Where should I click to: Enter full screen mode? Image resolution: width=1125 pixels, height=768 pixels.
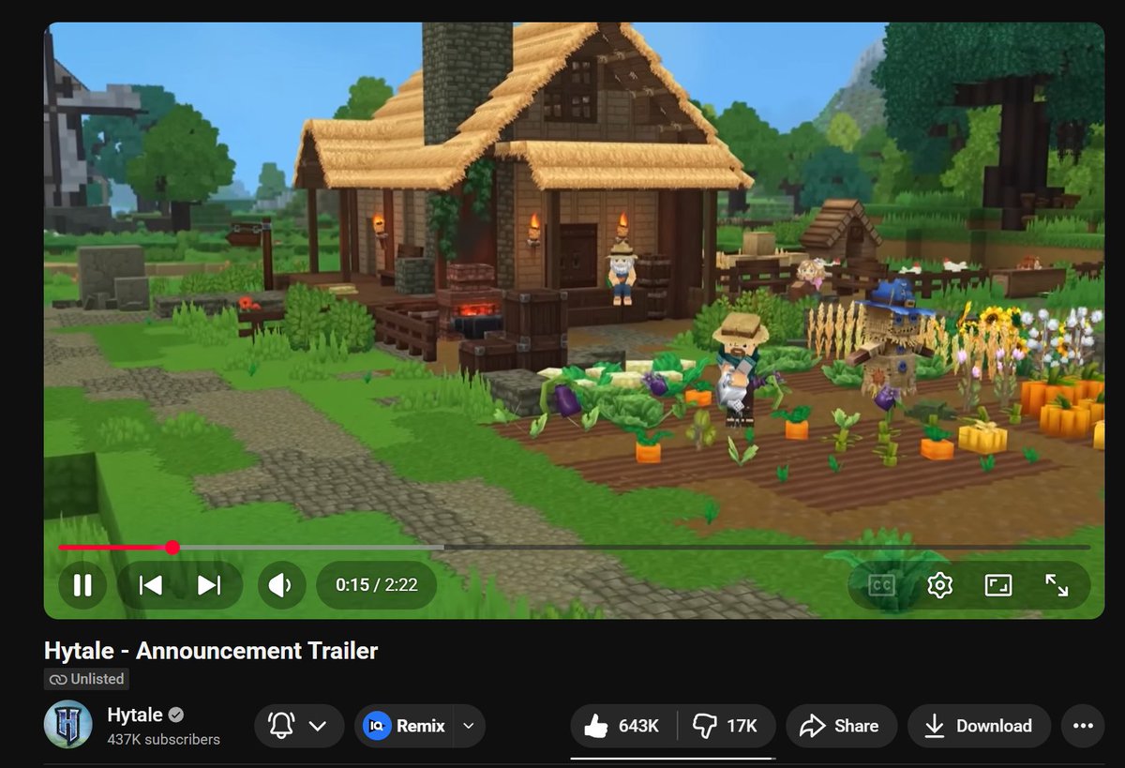[x=1057, y=585]
